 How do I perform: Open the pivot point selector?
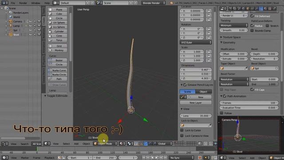coord(130,144)
